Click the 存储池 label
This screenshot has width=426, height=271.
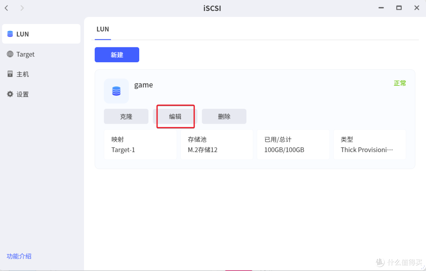[197, 139]
